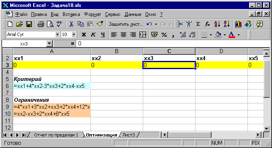Run spell check ABC icon
Image resolution: width=272 pixels, height=148 pixels.
[59, 24]
